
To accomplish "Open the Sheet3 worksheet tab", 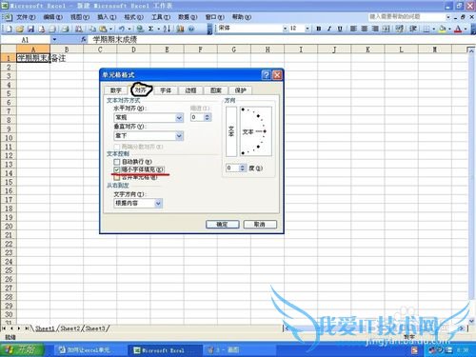I will tap(95, 328).
